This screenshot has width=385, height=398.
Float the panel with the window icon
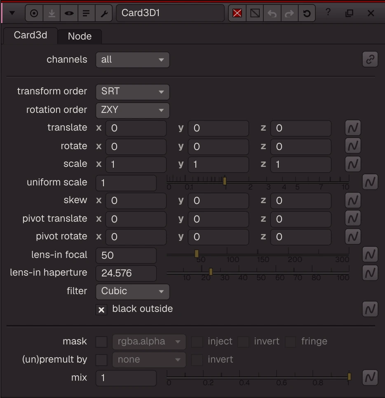click(x=350, y=13)
